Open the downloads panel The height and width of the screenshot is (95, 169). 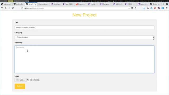(x=144, y=8)
